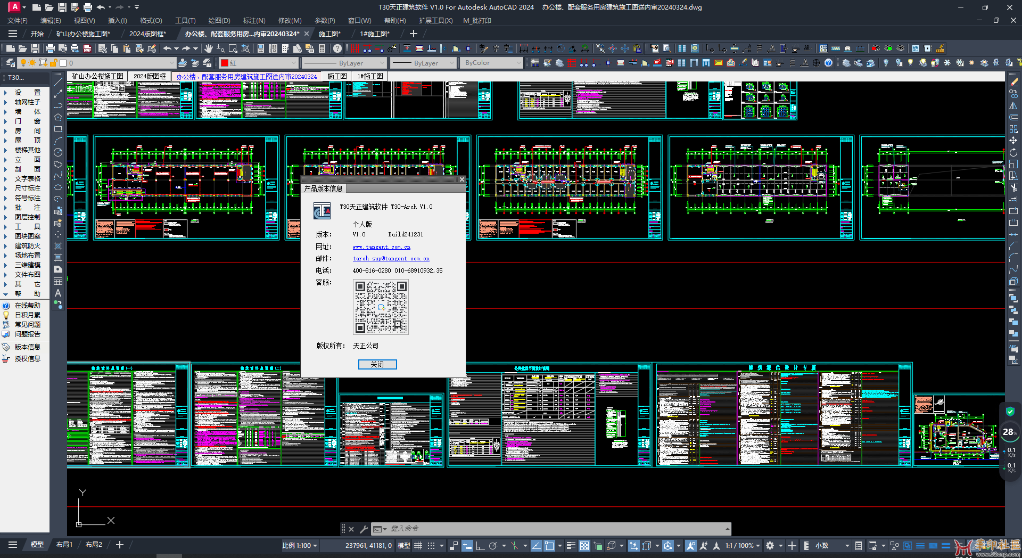Viewport: 1022px width, 558px height.
Task: Toggle lineweight display in status bar
Action: [x=571, y=545]
